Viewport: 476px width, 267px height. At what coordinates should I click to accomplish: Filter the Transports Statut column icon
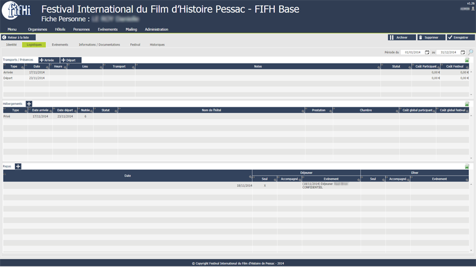pos(409,67)
